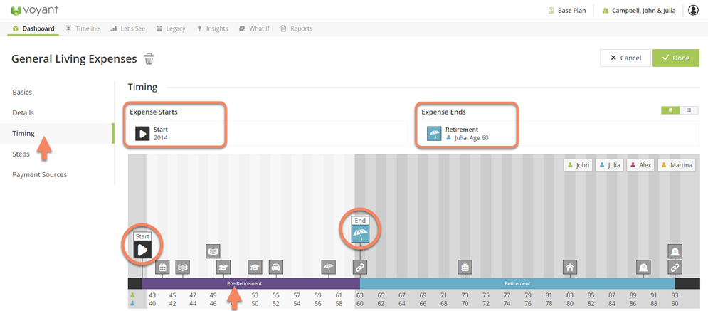This screenshot has width=708, height=311.
Task: Click the car event icon on timeline
Action: pos(276,268)
